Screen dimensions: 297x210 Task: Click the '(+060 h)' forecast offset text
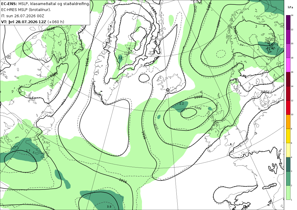(56, 22)
